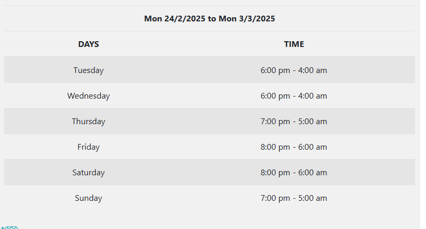This screenshot has width=426, height=229.
Task: Click Tuesday's 4:00 am end time
Action: (313, 70)
